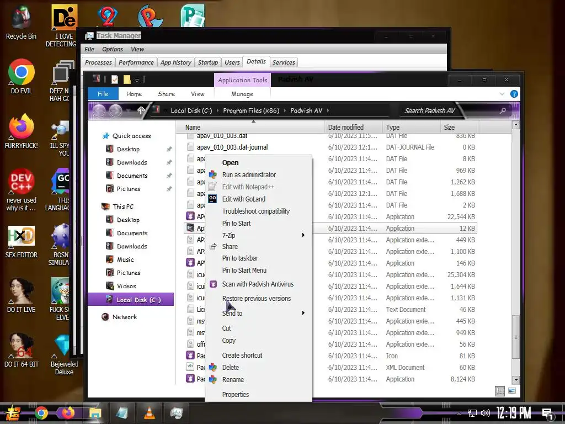Sort files by the Type column
Image resolution: width=565 pixels, height=424 pixels.
tap(412, 128)
